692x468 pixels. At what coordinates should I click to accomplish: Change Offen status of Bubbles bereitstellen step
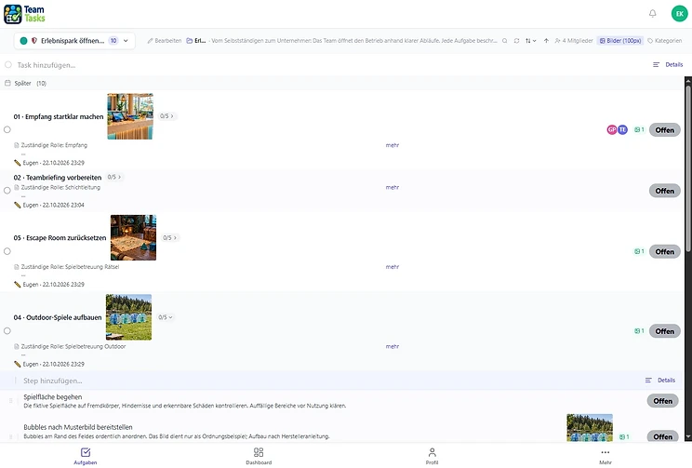tap(663, 436)
